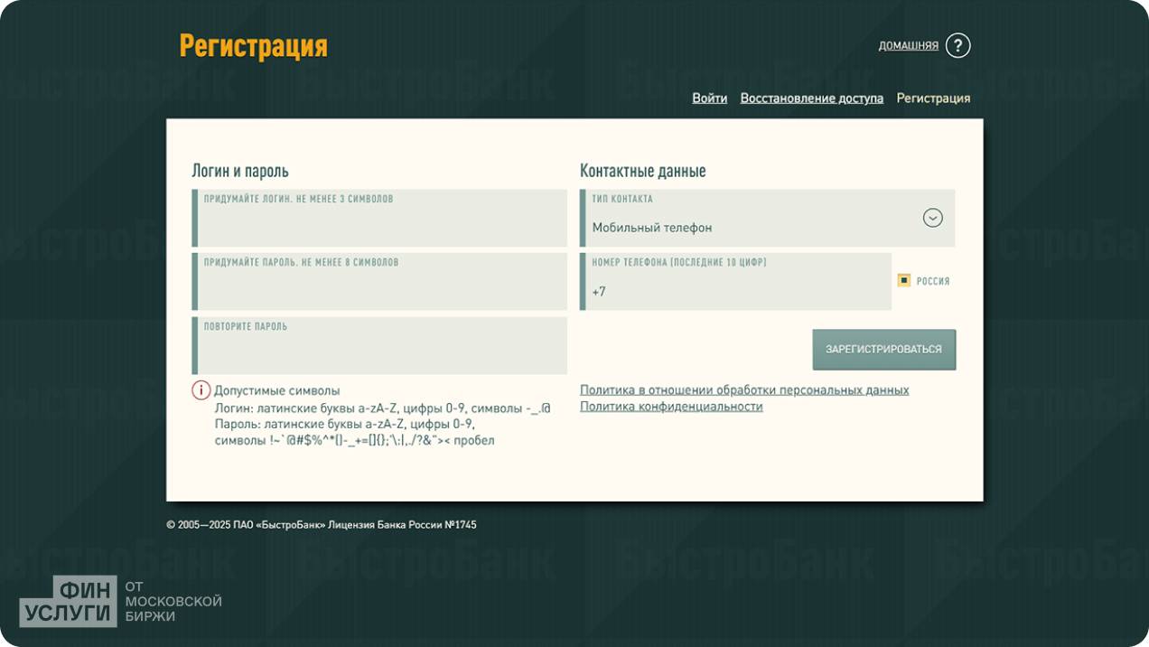Click the Придумайте пароль input field
Screen dimensions: 1149x647
click(x=381, y=287)
